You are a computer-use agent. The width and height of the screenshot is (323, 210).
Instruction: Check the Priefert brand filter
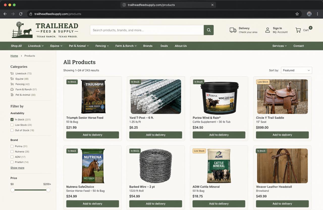[x=12, y=162]
